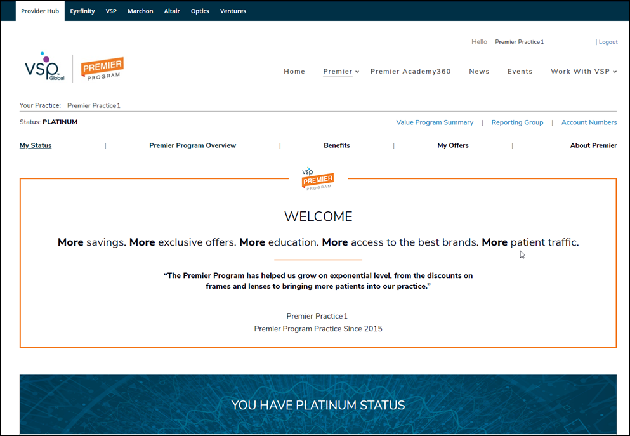The width and height of the screenshot is (630, 436).
Task: Open the Eyefinity tab
Action: 82,11
